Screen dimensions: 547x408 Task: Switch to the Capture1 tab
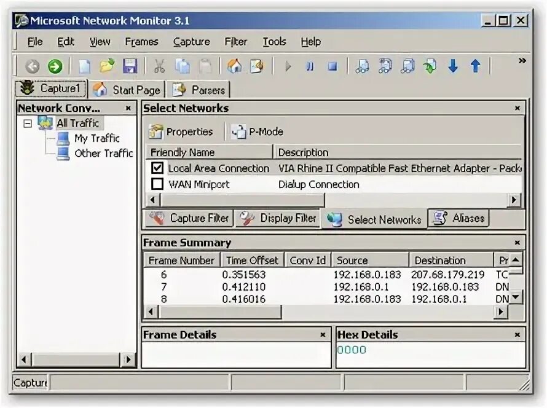point(50,88)
